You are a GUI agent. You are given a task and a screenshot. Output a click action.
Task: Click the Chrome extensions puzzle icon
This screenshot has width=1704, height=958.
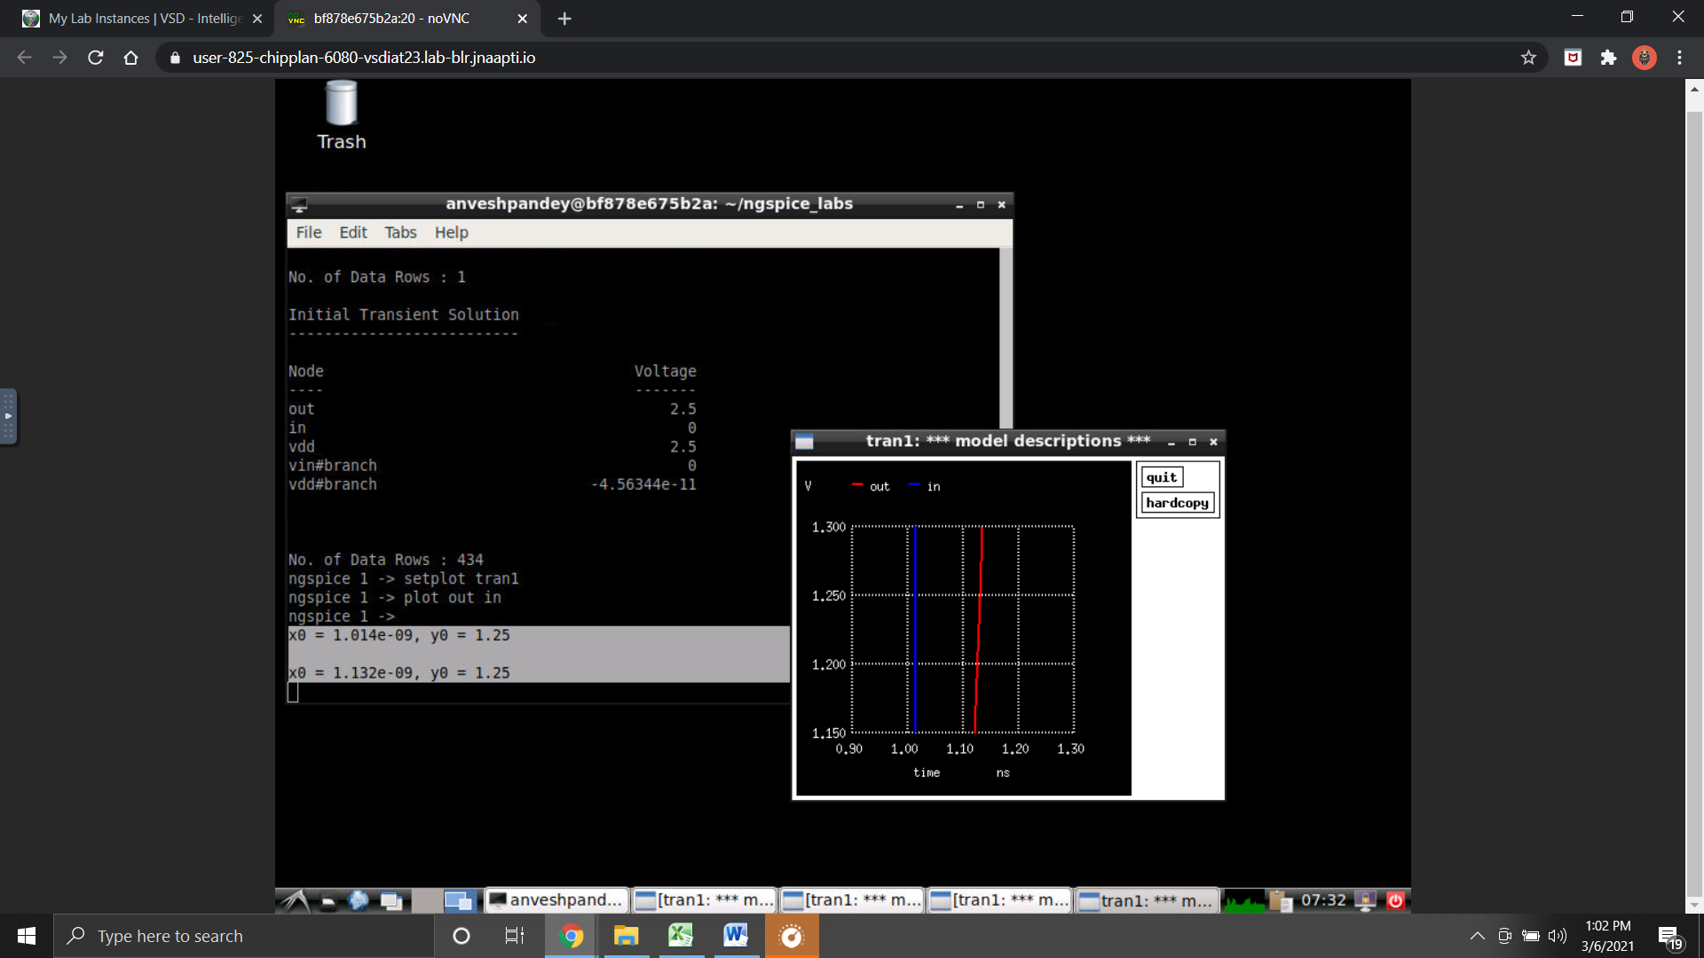pyautogui.click(x=1608, y=58)
